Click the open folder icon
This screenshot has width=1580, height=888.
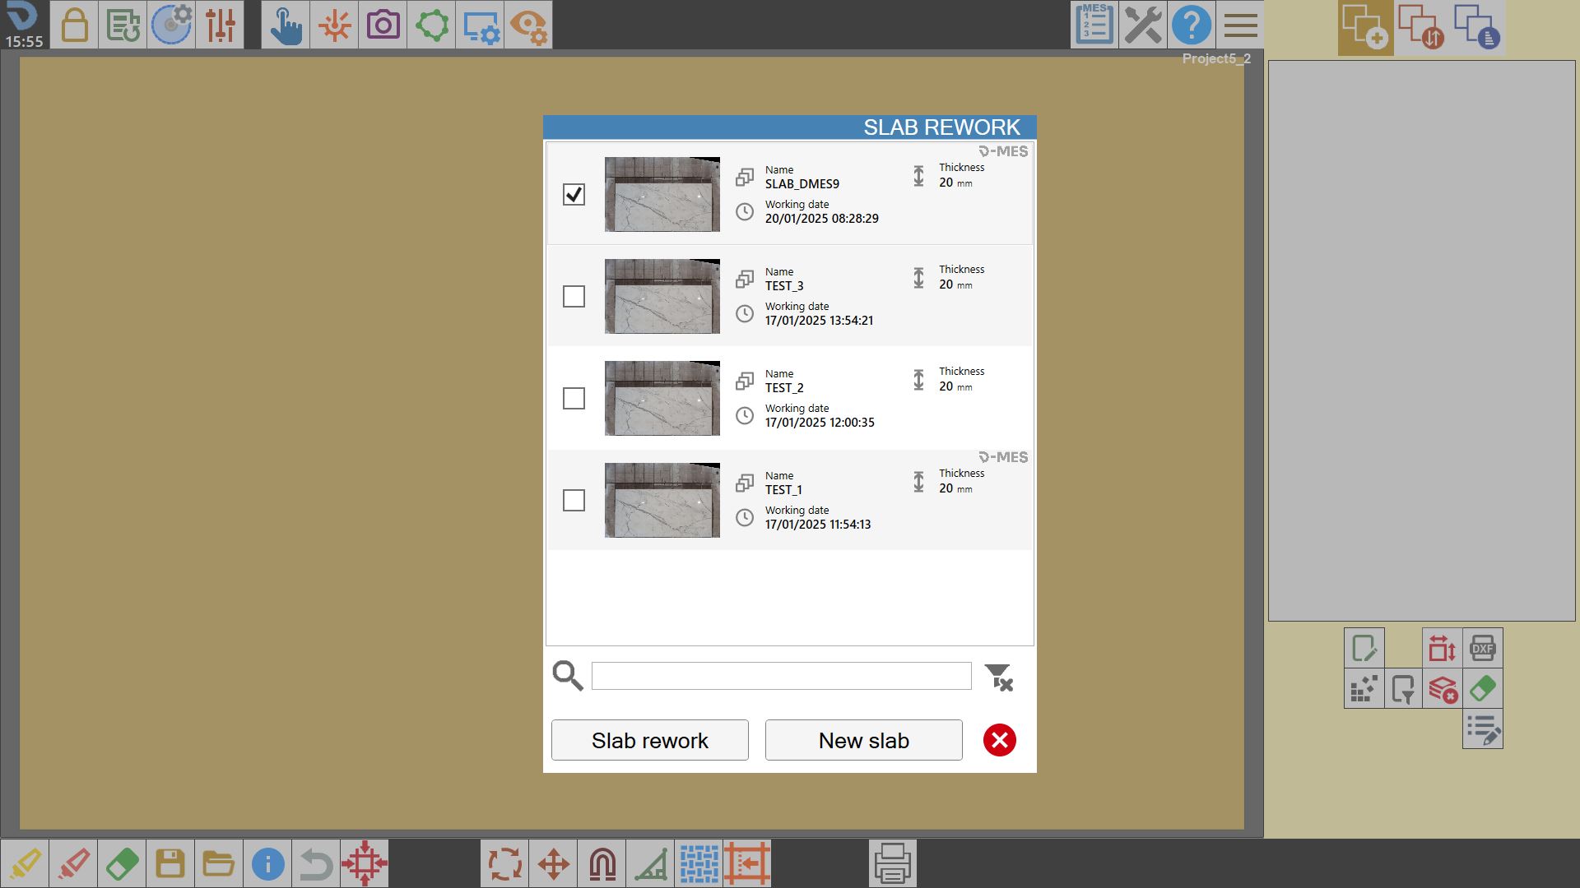coord(219,863)
